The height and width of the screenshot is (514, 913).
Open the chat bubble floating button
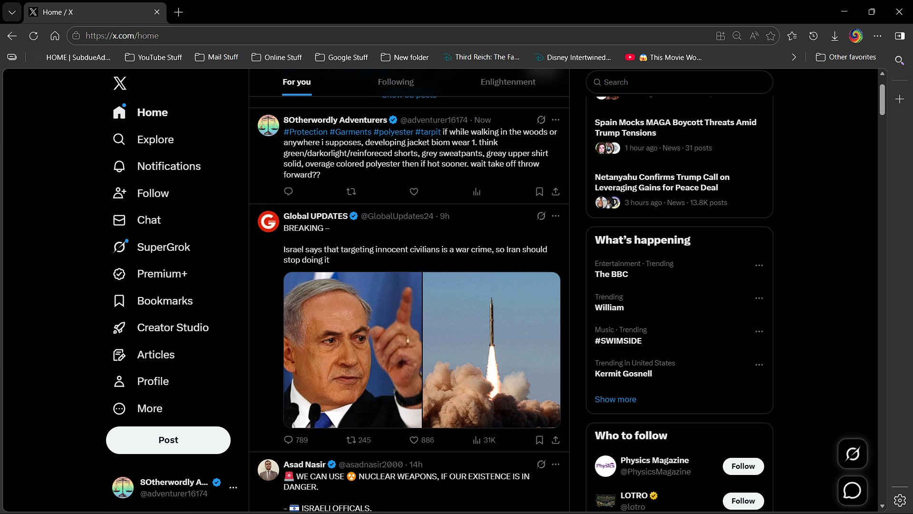click(852, 490)
